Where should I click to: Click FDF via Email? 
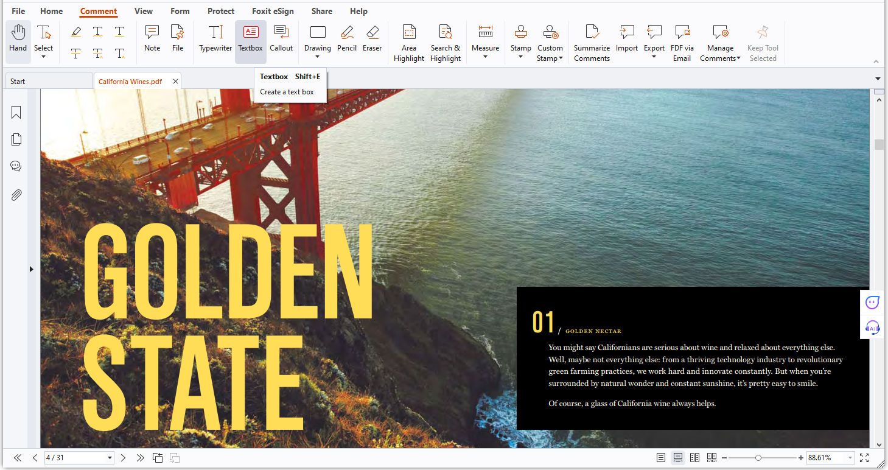tap(682, 41)
